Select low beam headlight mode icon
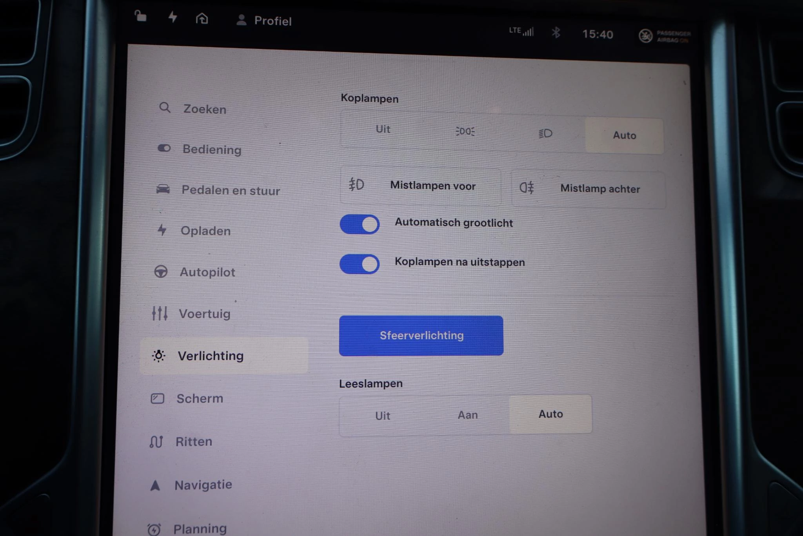This screenshot has height=536, width=803. 545,133
